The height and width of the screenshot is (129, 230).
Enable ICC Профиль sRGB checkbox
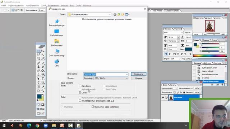click(x=80, y=101)
